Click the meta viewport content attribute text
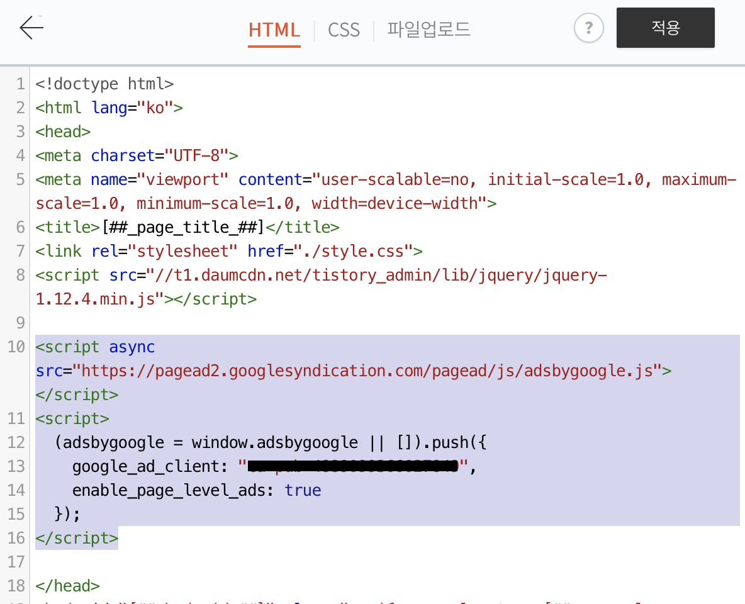Viewport: 745px width, 604px height. (x=488, y=180)
